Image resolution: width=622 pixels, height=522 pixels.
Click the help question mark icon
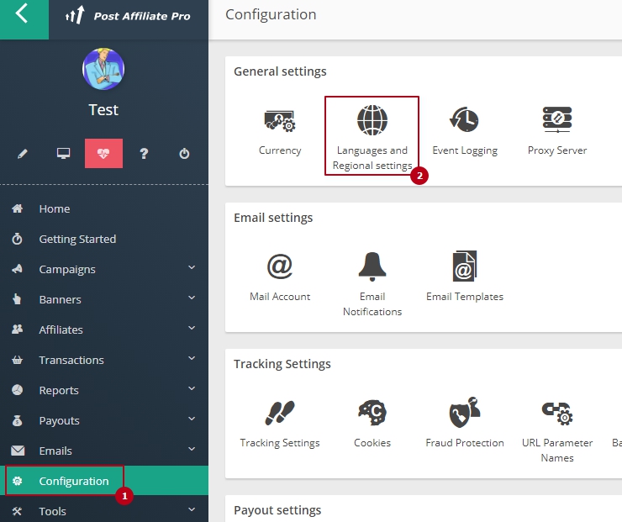144,154
